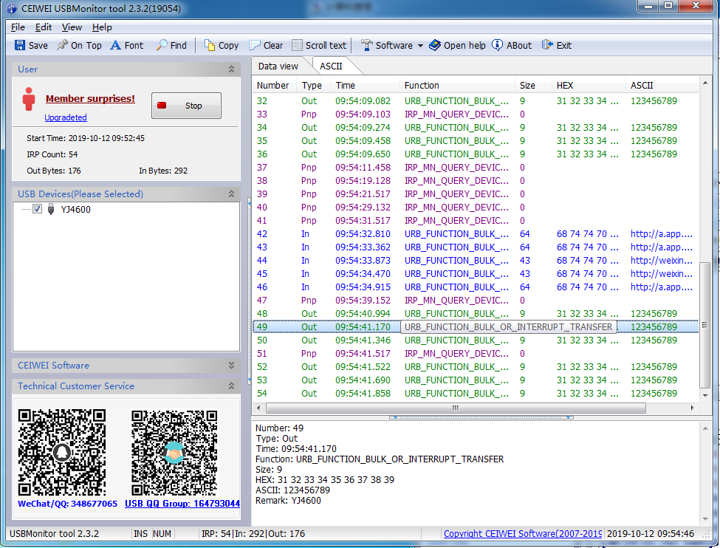Expand the CEIWEI Software panel
The height and width of the screenshot is (548, 720).
pyautogui.click(x=231, y=365)
